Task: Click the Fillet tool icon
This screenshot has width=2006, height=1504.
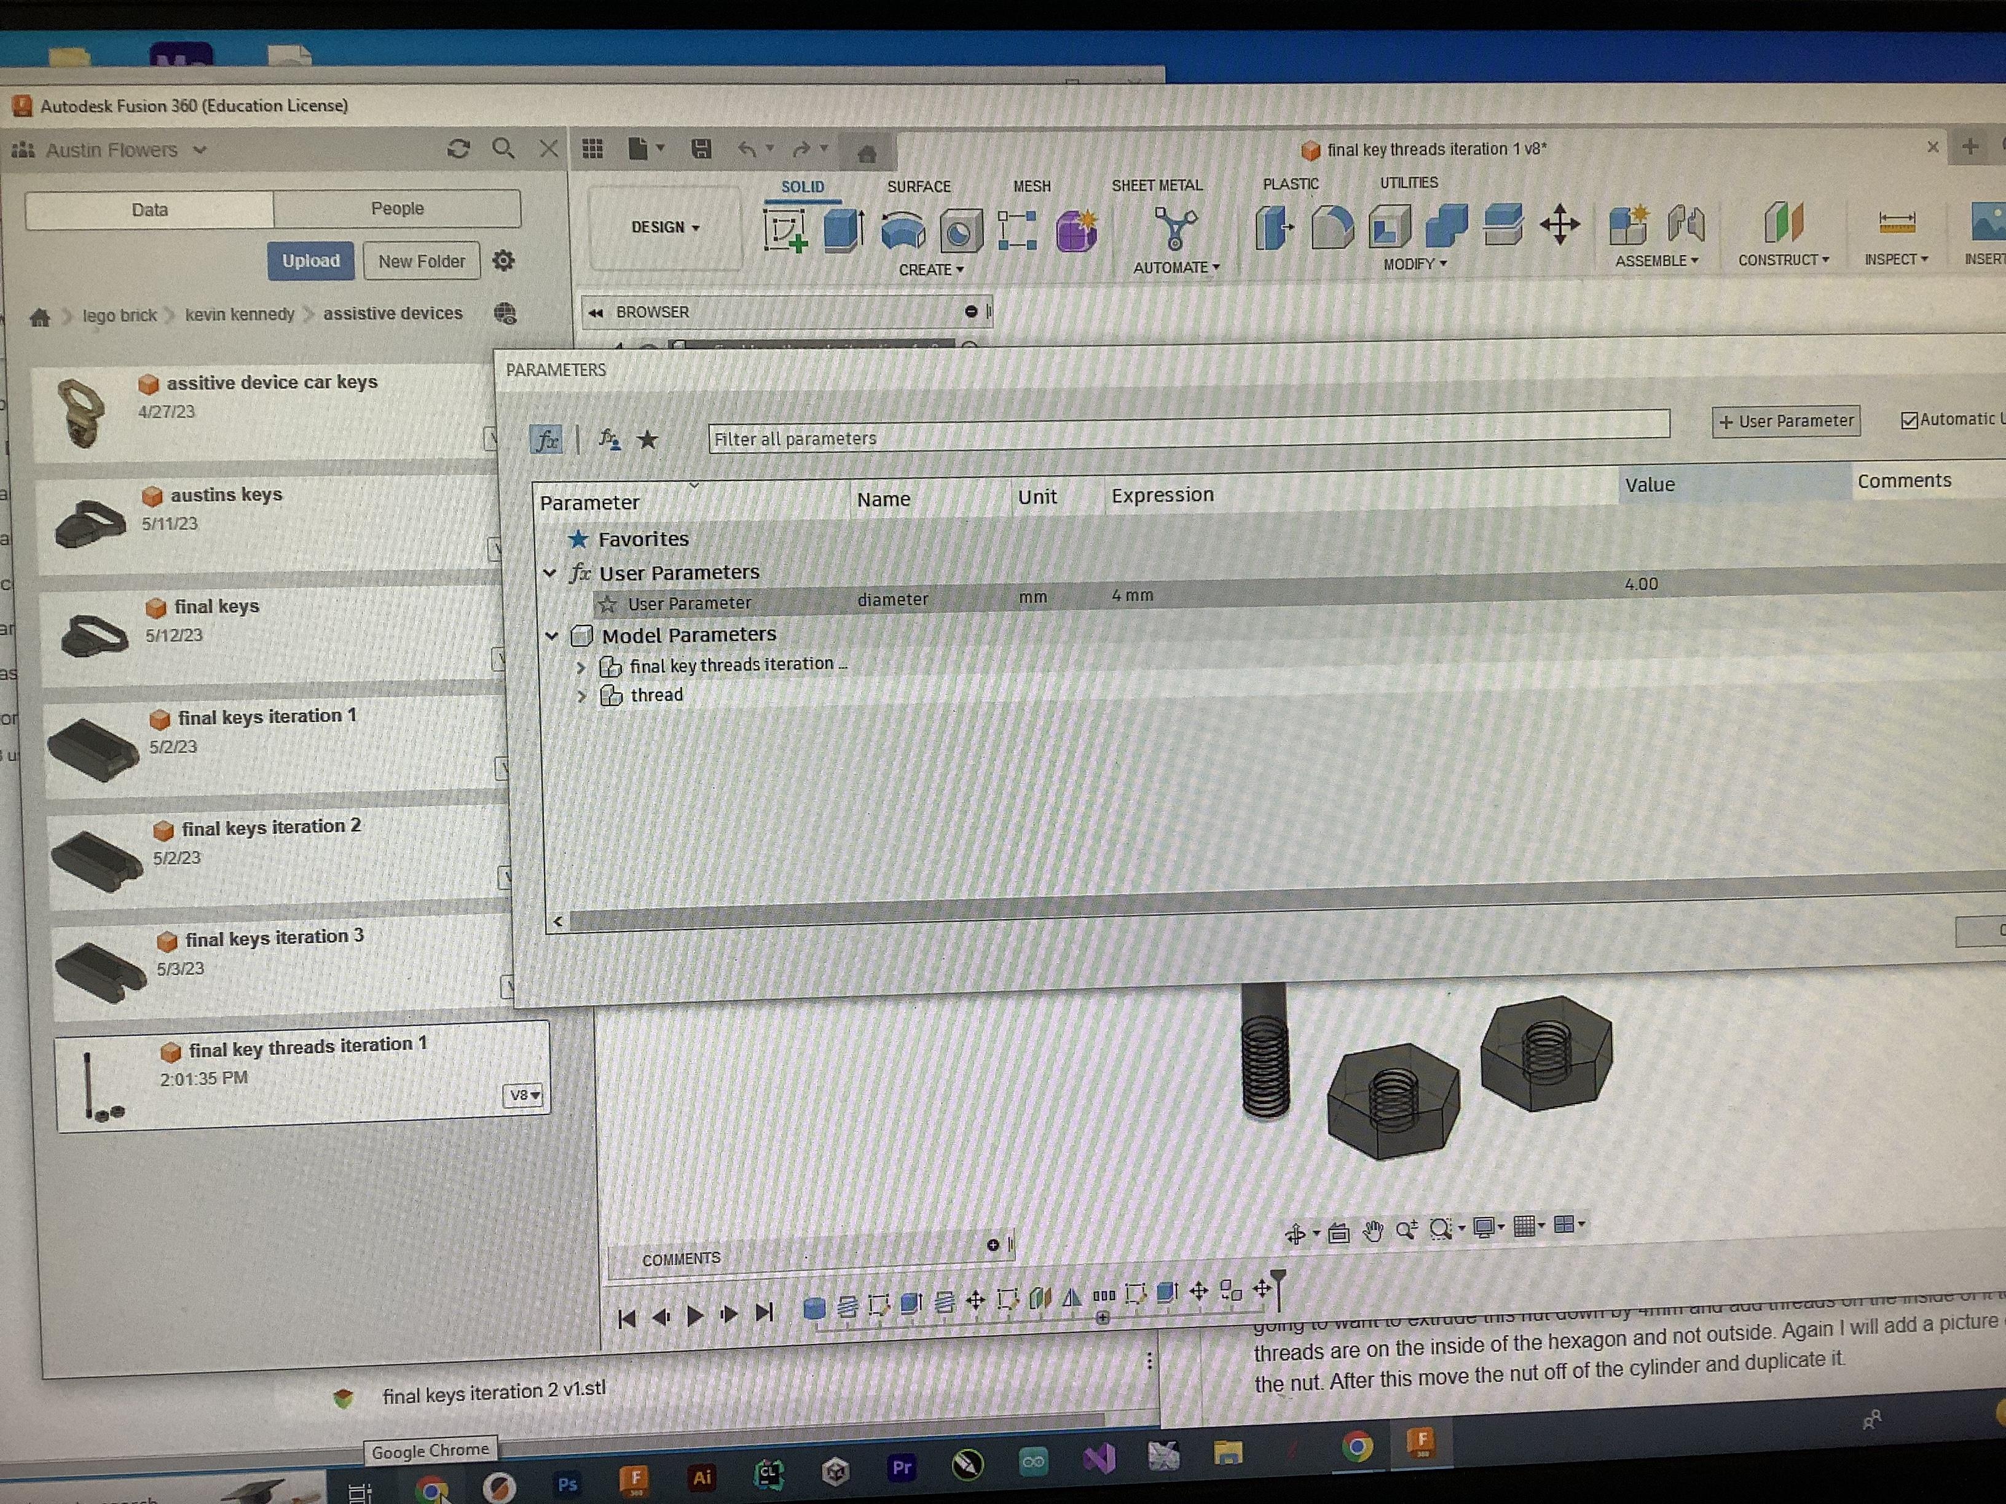Action: pos(1331,227)
